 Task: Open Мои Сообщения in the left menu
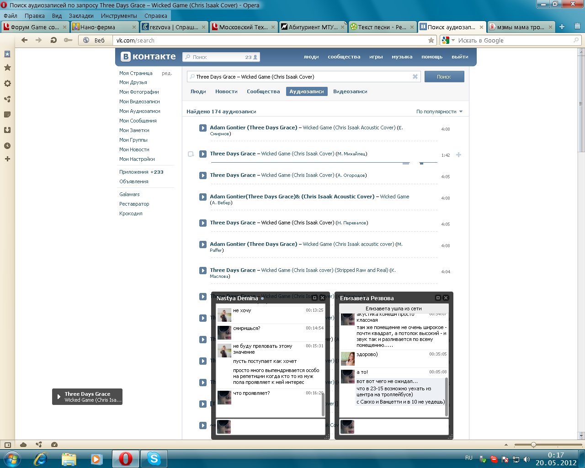tap(138, 121)
